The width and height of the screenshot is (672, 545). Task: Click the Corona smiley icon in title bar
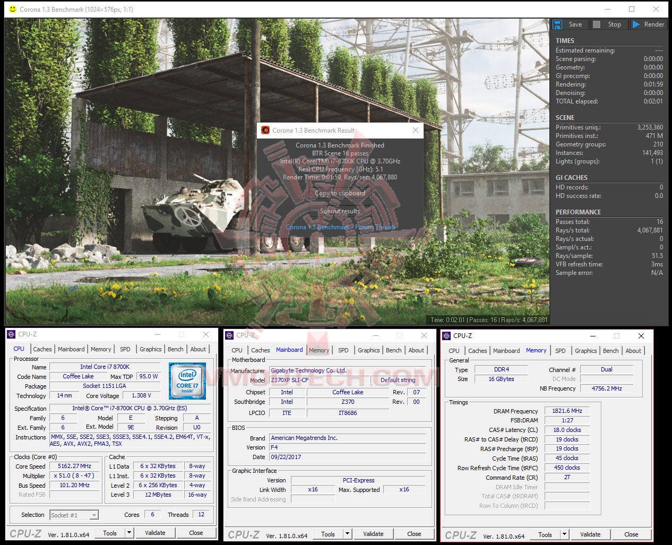click(x=13, y=9)
